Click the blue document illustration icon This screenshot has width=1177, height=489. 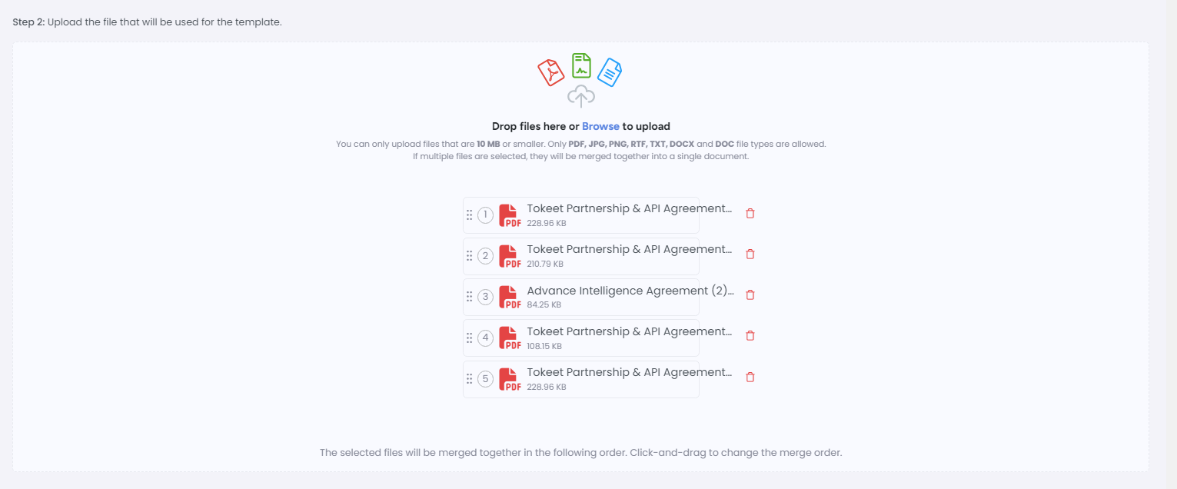click(x=610, y=72)
